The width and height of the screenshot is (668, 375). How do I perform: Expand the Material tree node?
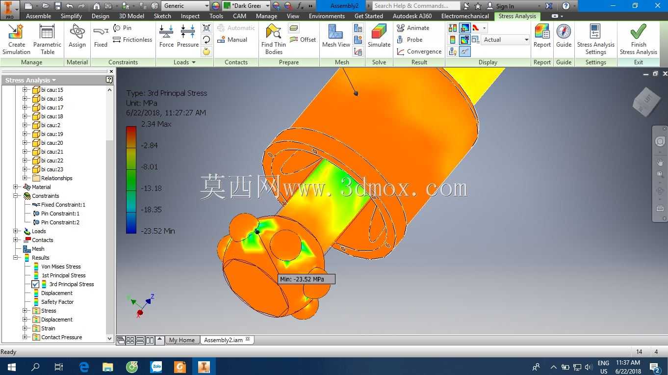coord(16,187)
